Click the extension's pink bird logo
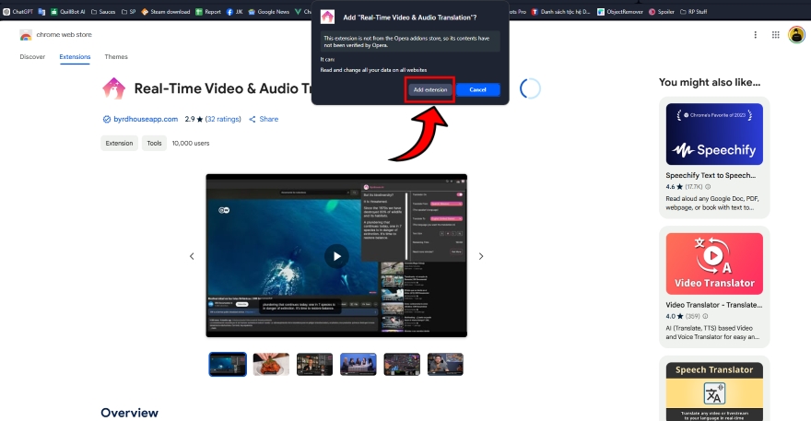This screenshot has height=421, width=811. click(x=113, y=88)
